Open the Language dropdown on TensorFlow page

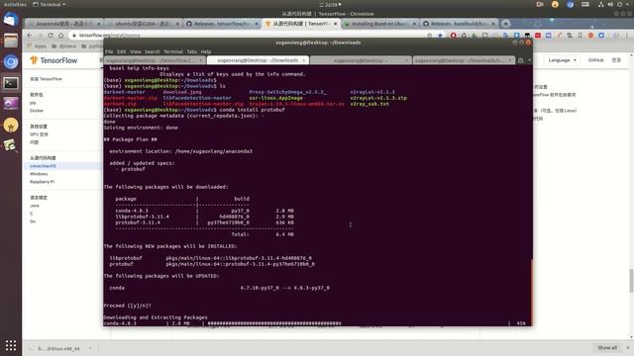coord(562,60)
